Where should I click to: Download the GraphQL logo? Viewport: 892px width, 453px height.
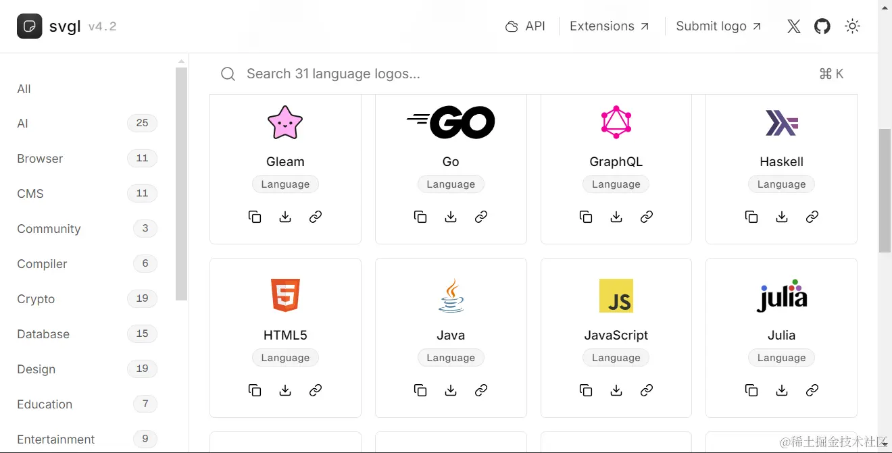(x=616, y=217)
